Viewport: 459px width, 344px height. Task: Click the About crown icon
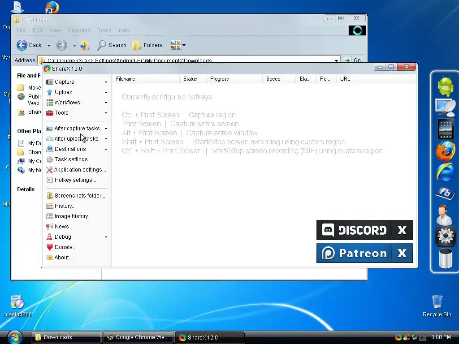[49, 258]
